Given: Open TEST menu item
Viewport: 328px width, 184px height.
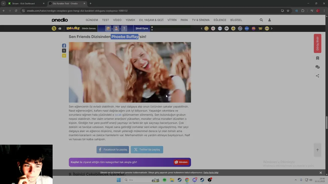Looking at the screenshot, I should (106, 20).
